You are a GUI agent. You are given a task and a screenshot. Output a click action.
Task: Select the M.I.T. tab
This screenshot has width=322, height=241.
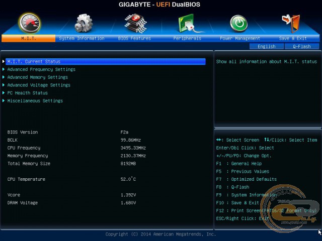click(28, 38)
